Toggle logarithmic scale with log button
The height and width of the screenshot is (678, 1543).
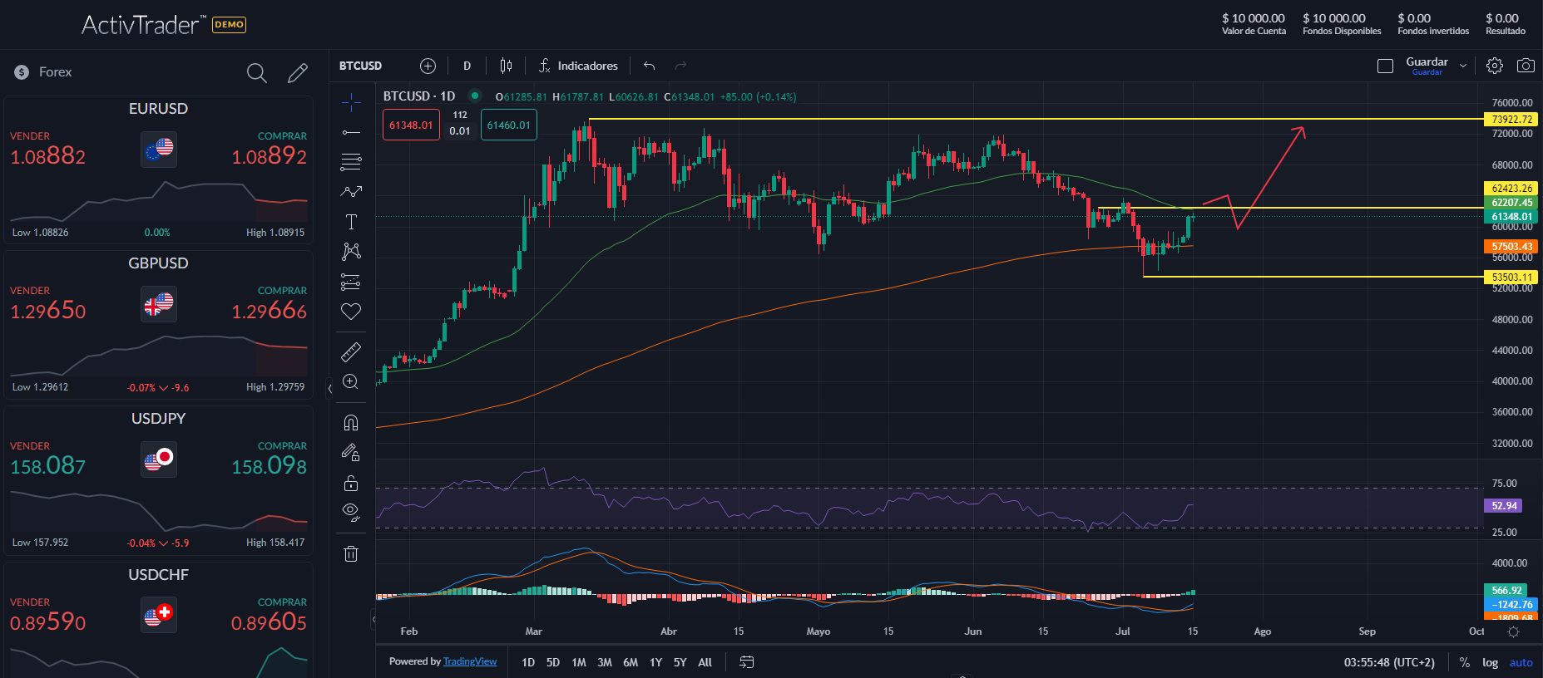(x=1490, y=662)
